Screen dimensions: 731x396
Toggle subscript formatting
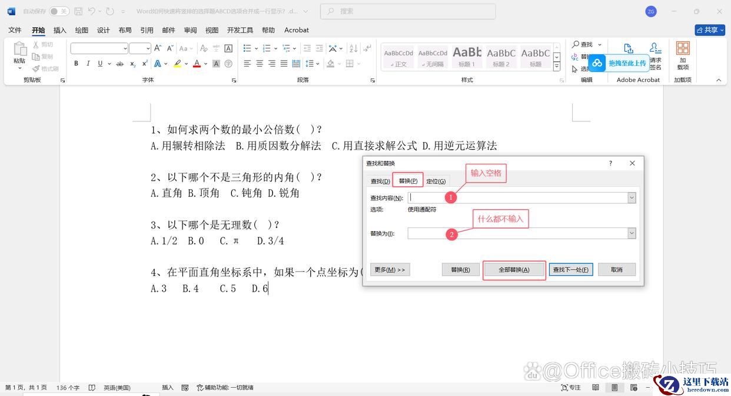point(133,64)
